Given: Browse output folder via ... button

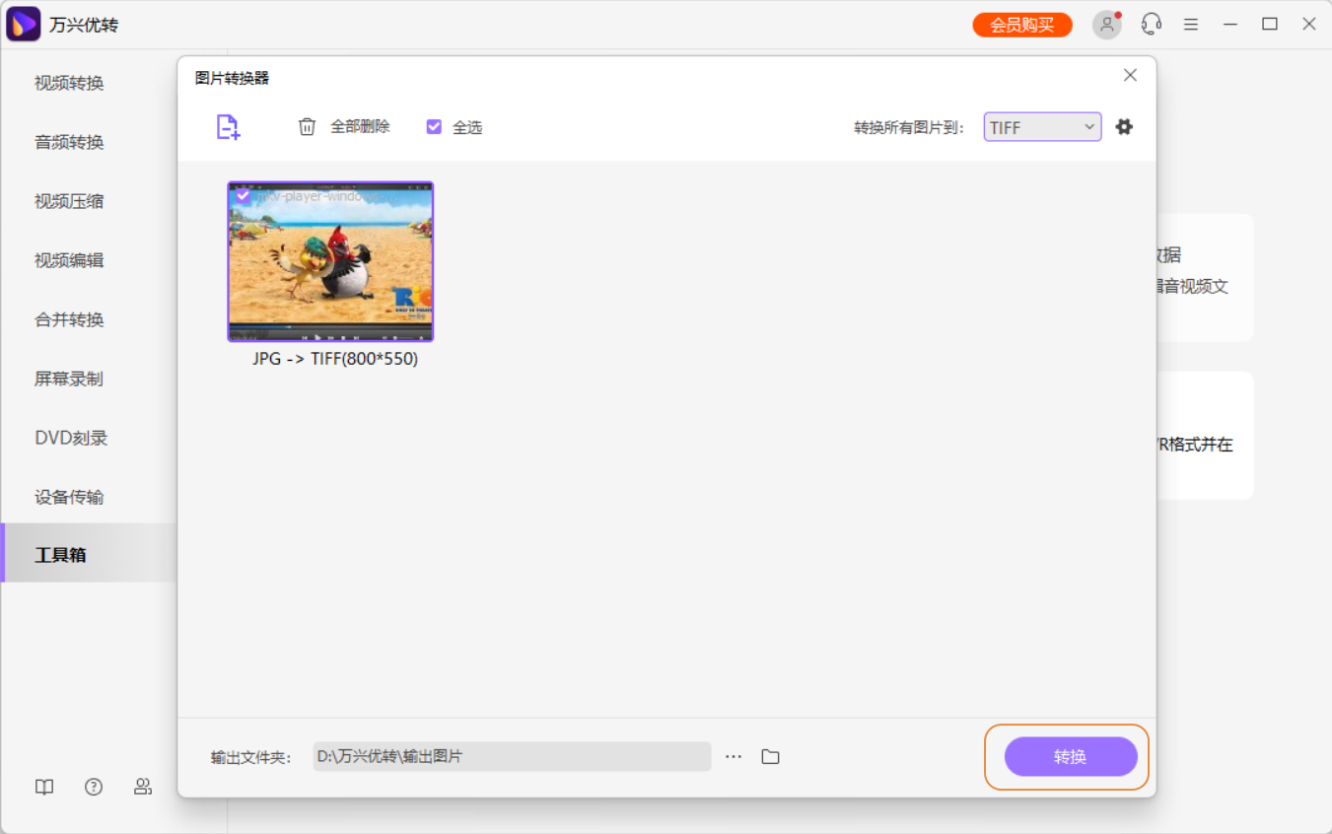Looking at the screenshot, I should point(734,756).
